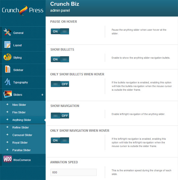This screenshot has height=180, width=178.
Task: Enable the Show Navigation switch
Action: coord(60,116)
